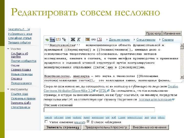The height and width of the screenshot is (138, 184).
Task: Switch to the Просмотр tab
Action: [154, 33]
